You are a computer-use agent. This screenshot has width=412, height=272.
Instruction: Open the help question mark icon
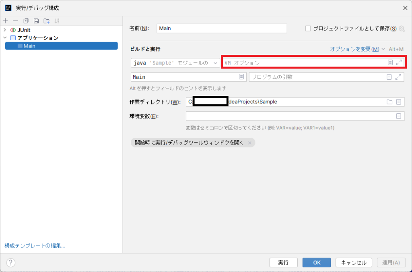pyautogui.click(x=10, y=263)
